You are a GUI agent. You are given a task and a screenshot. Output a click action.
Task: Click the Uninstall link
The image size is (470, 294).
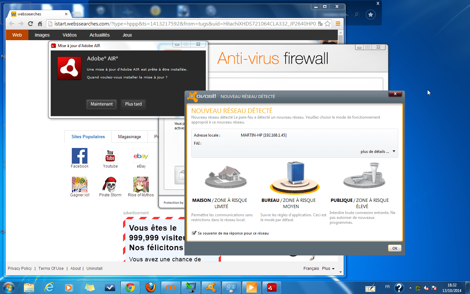coord(94,269)
